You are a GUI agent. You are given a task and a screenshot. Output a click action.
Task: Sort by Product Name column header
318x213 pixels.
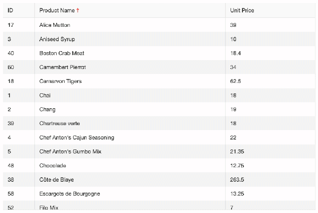[x=130, y=10]
